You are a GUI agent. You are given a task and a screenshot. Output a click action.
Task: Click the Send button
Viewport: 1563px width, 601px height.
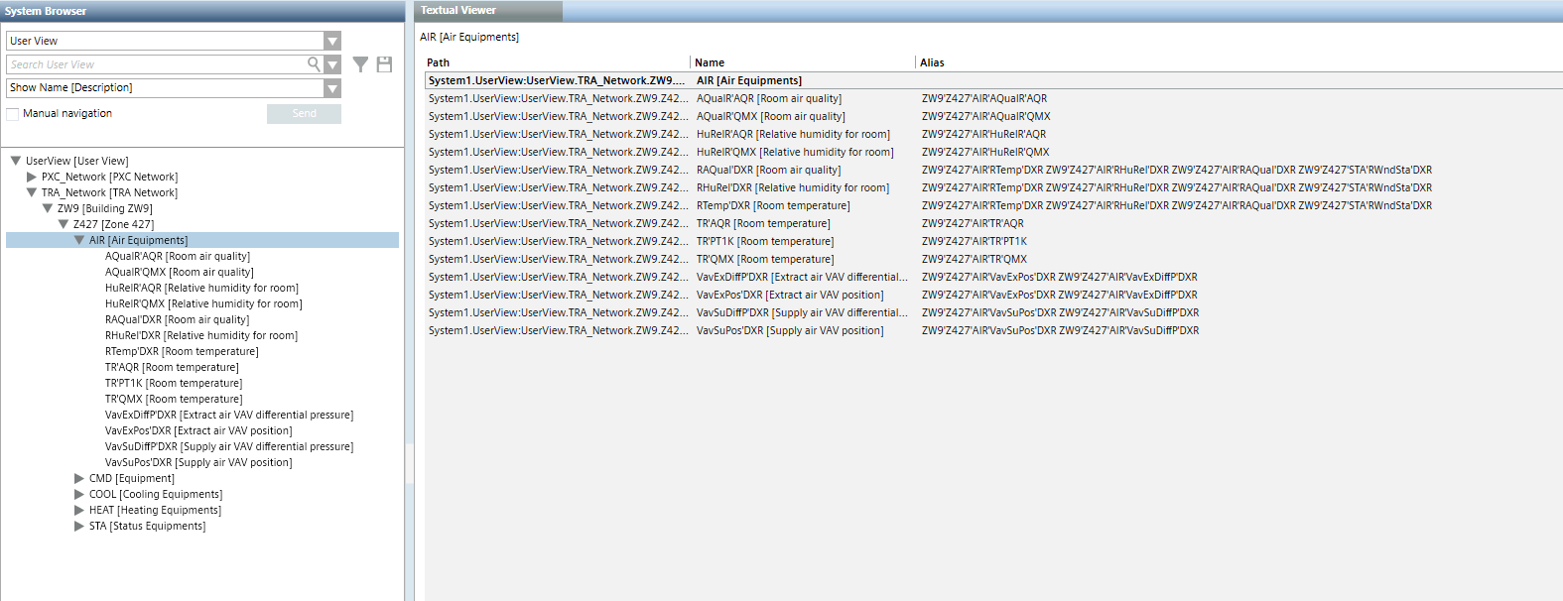pos(304,114)
